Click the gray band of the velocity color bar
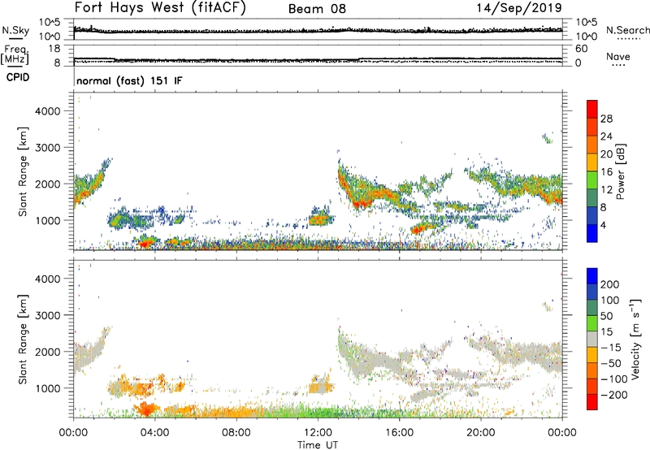Viewport: 650px width, 450px height. [592, 339]
